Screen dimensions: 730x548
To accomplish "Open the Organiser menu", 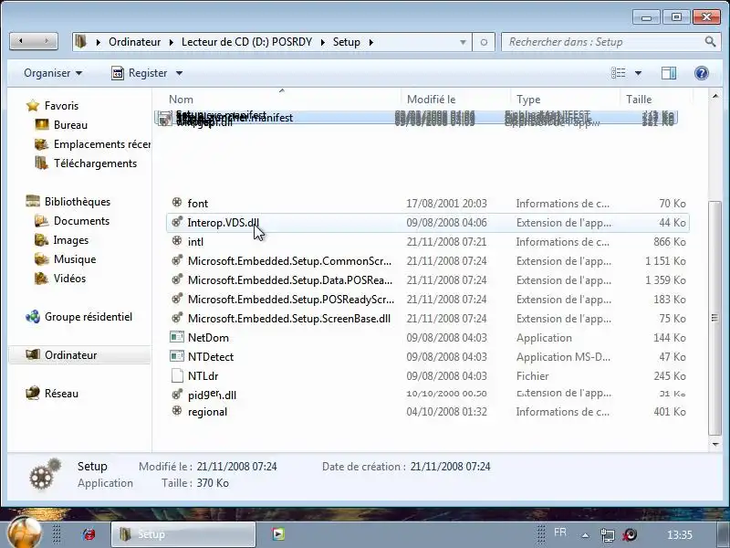I will pos(53,73).
